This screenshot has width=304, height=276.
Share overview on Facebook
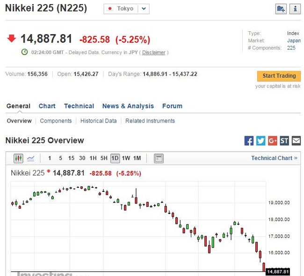[249, 140]
